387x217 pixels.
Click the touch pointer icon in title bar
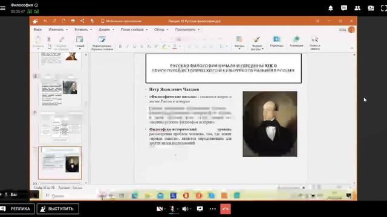[x=92, y=21]
